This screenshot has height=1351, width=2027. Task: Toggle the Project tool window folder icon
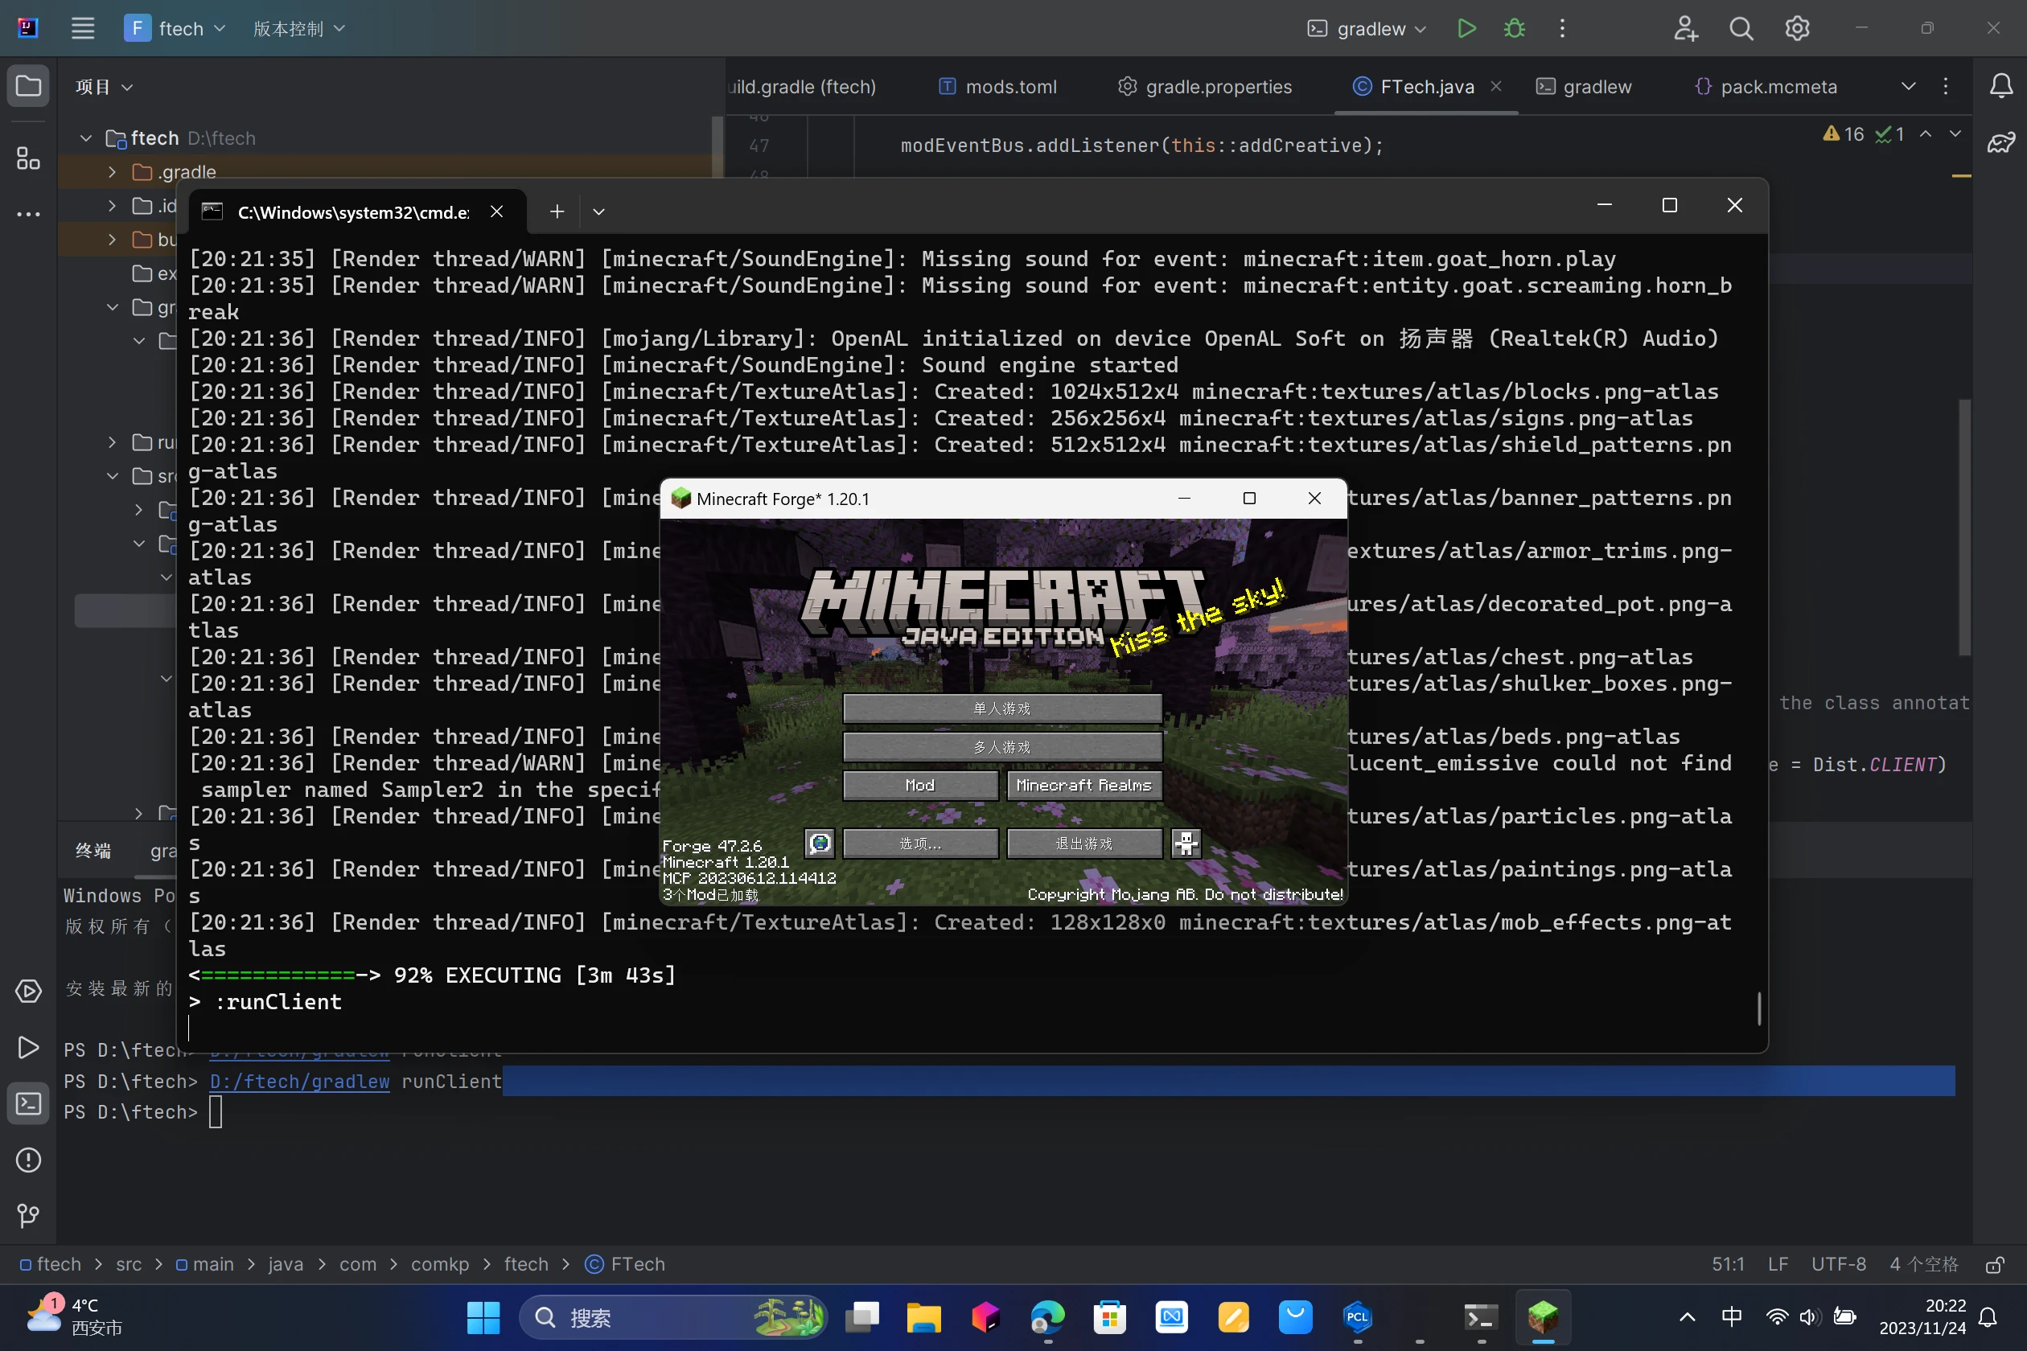27,86
